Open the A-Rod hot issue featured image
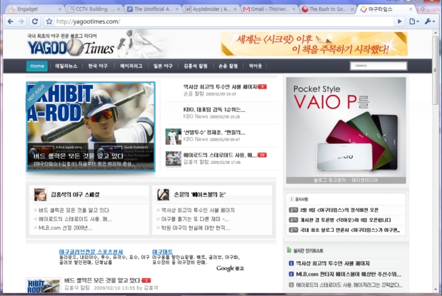 pos(91,127)
